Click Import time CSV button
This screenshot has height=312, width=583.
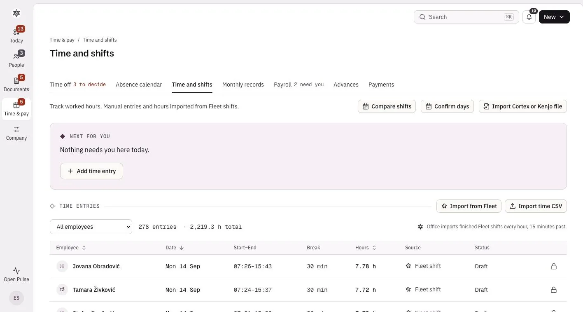[536, 206]
